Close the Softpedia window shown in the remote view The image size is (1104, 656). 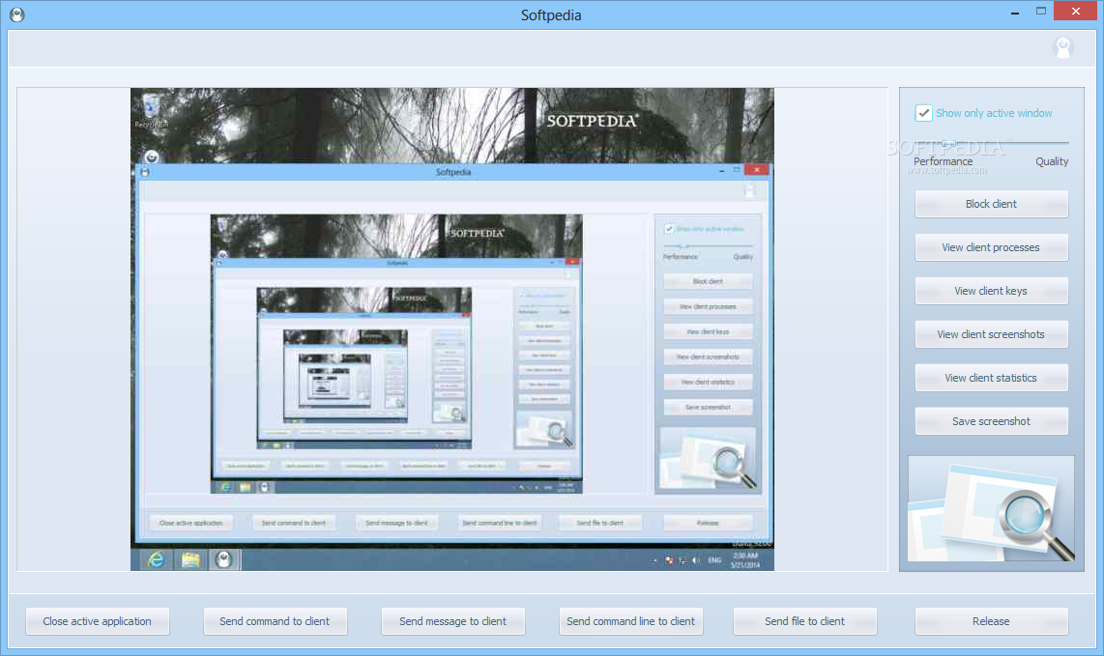[x=757, y=170]
